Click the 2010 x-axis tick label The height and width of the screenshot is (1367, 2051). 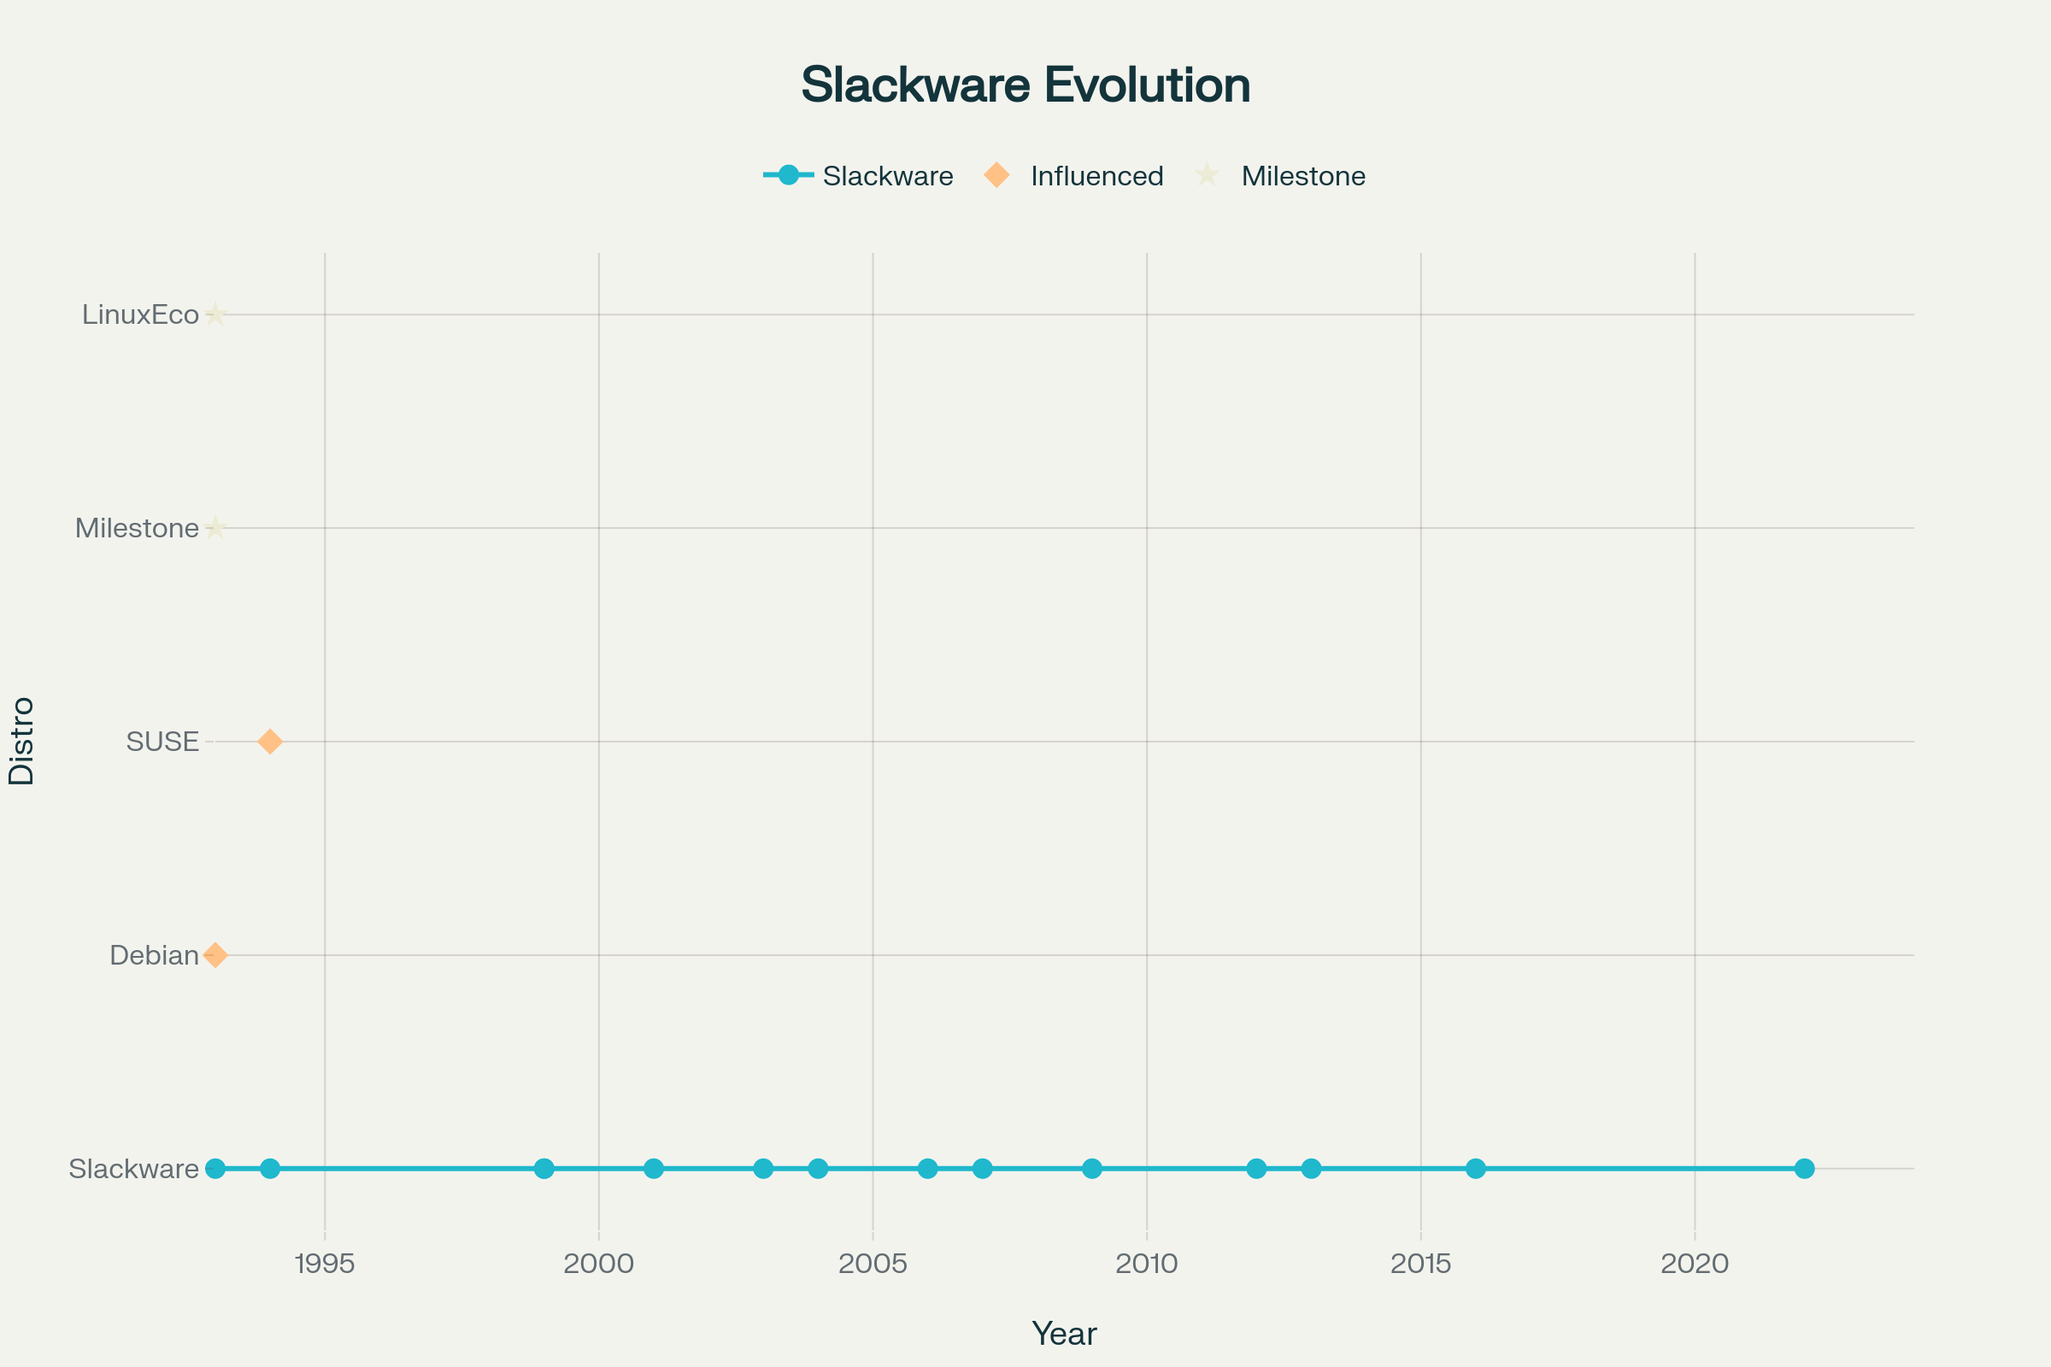tap(1147, 1264)
